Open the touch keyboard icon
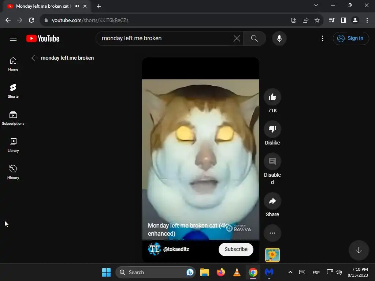 tap(302, 272)
